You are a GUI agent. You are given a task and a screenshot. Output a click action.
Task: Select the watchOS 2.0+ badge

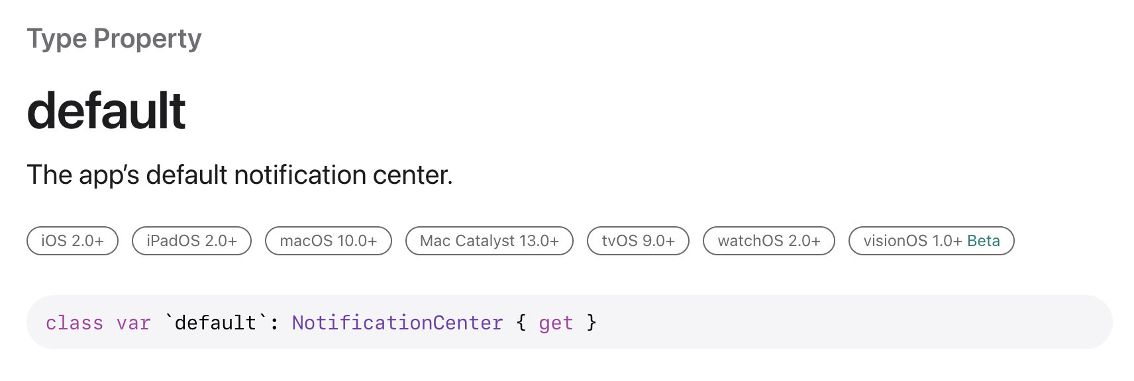coord(769,241)
